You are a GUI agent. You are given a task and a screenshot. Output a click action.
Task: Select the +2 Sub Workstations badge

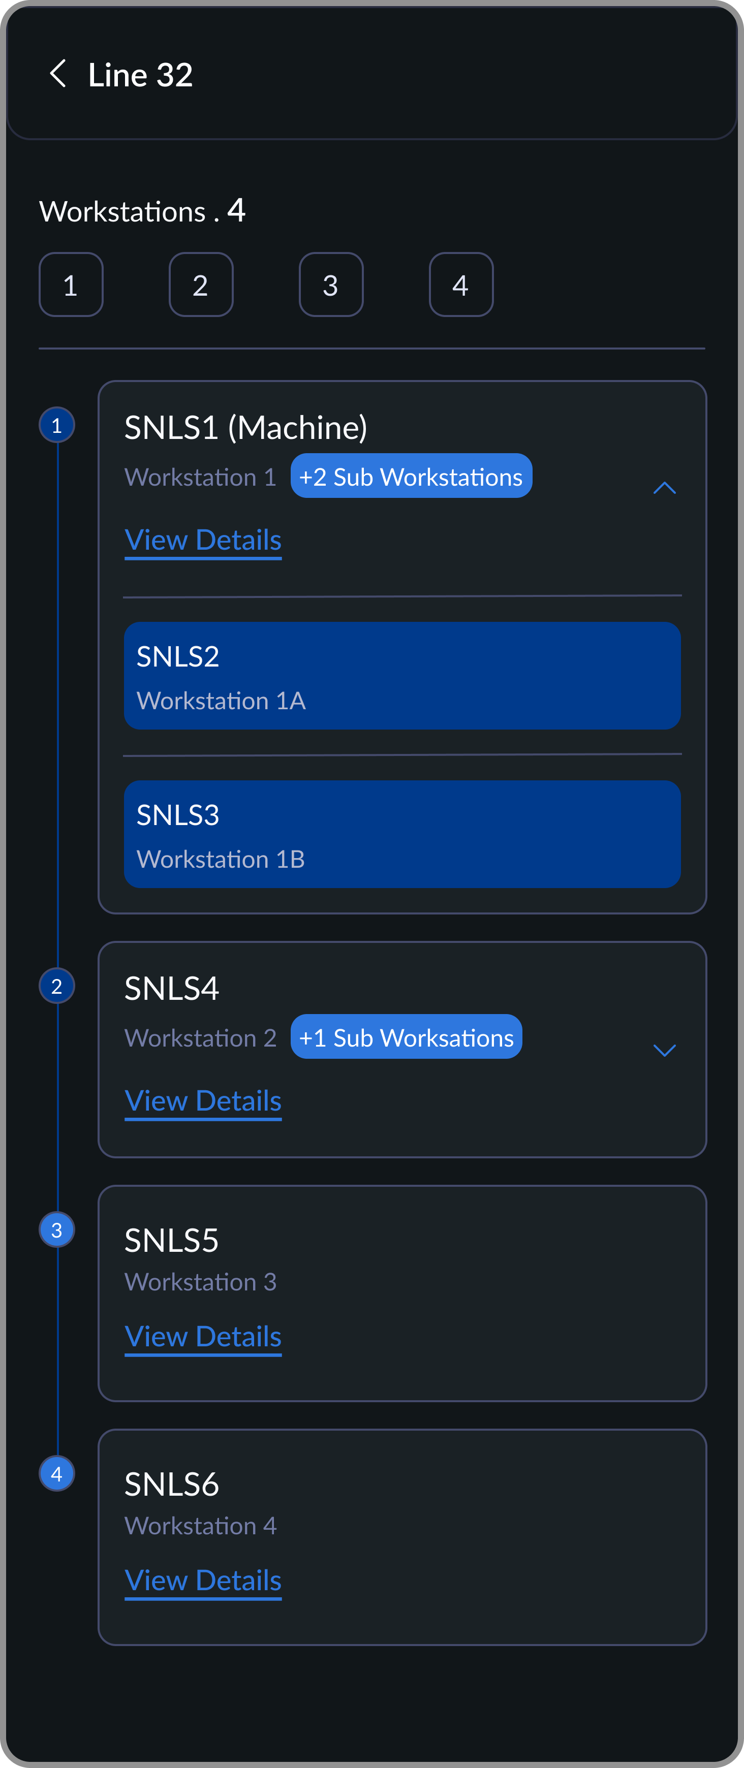pos(411,476)
